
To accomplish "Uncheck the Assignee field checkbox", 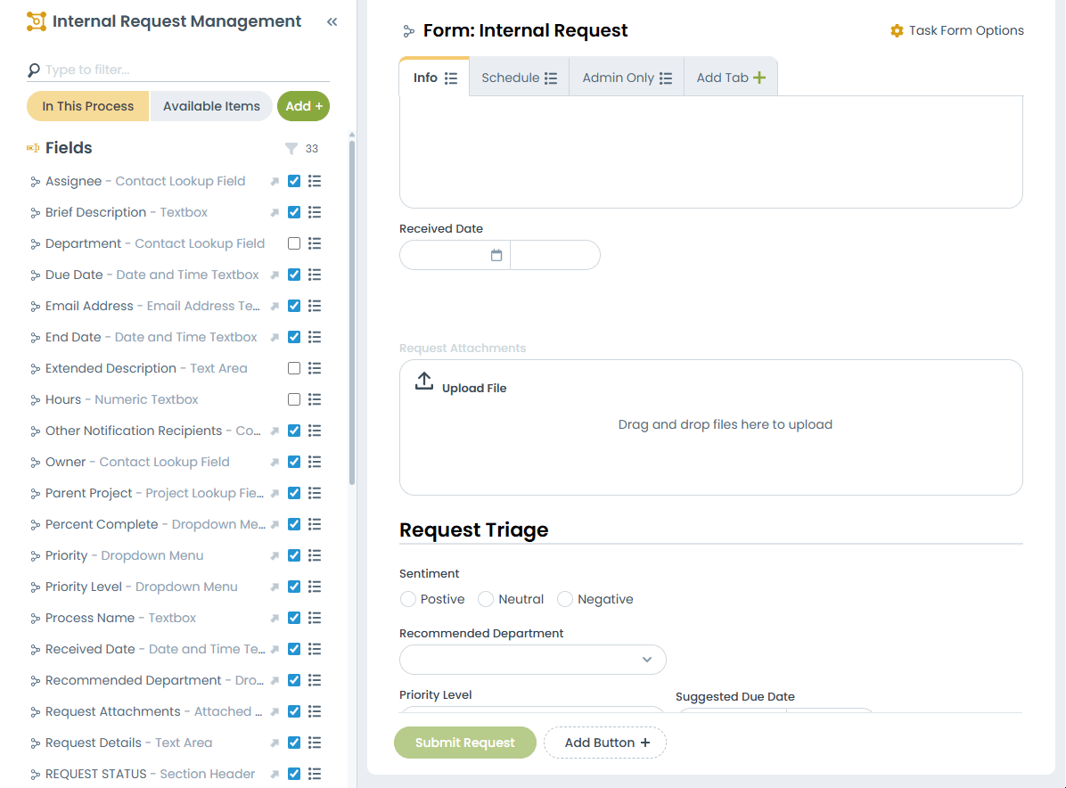I will pos(294,181).
